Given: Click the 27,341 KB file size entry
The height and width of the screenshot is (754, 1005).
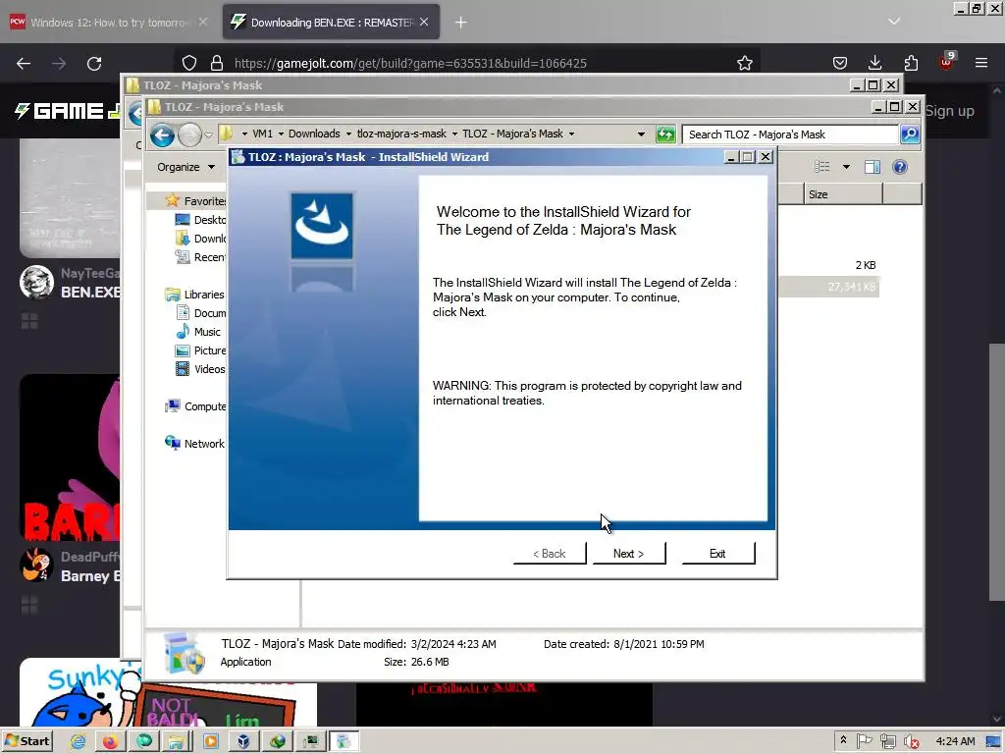Looking at the screenshot, I should click(x=852, y=287).
